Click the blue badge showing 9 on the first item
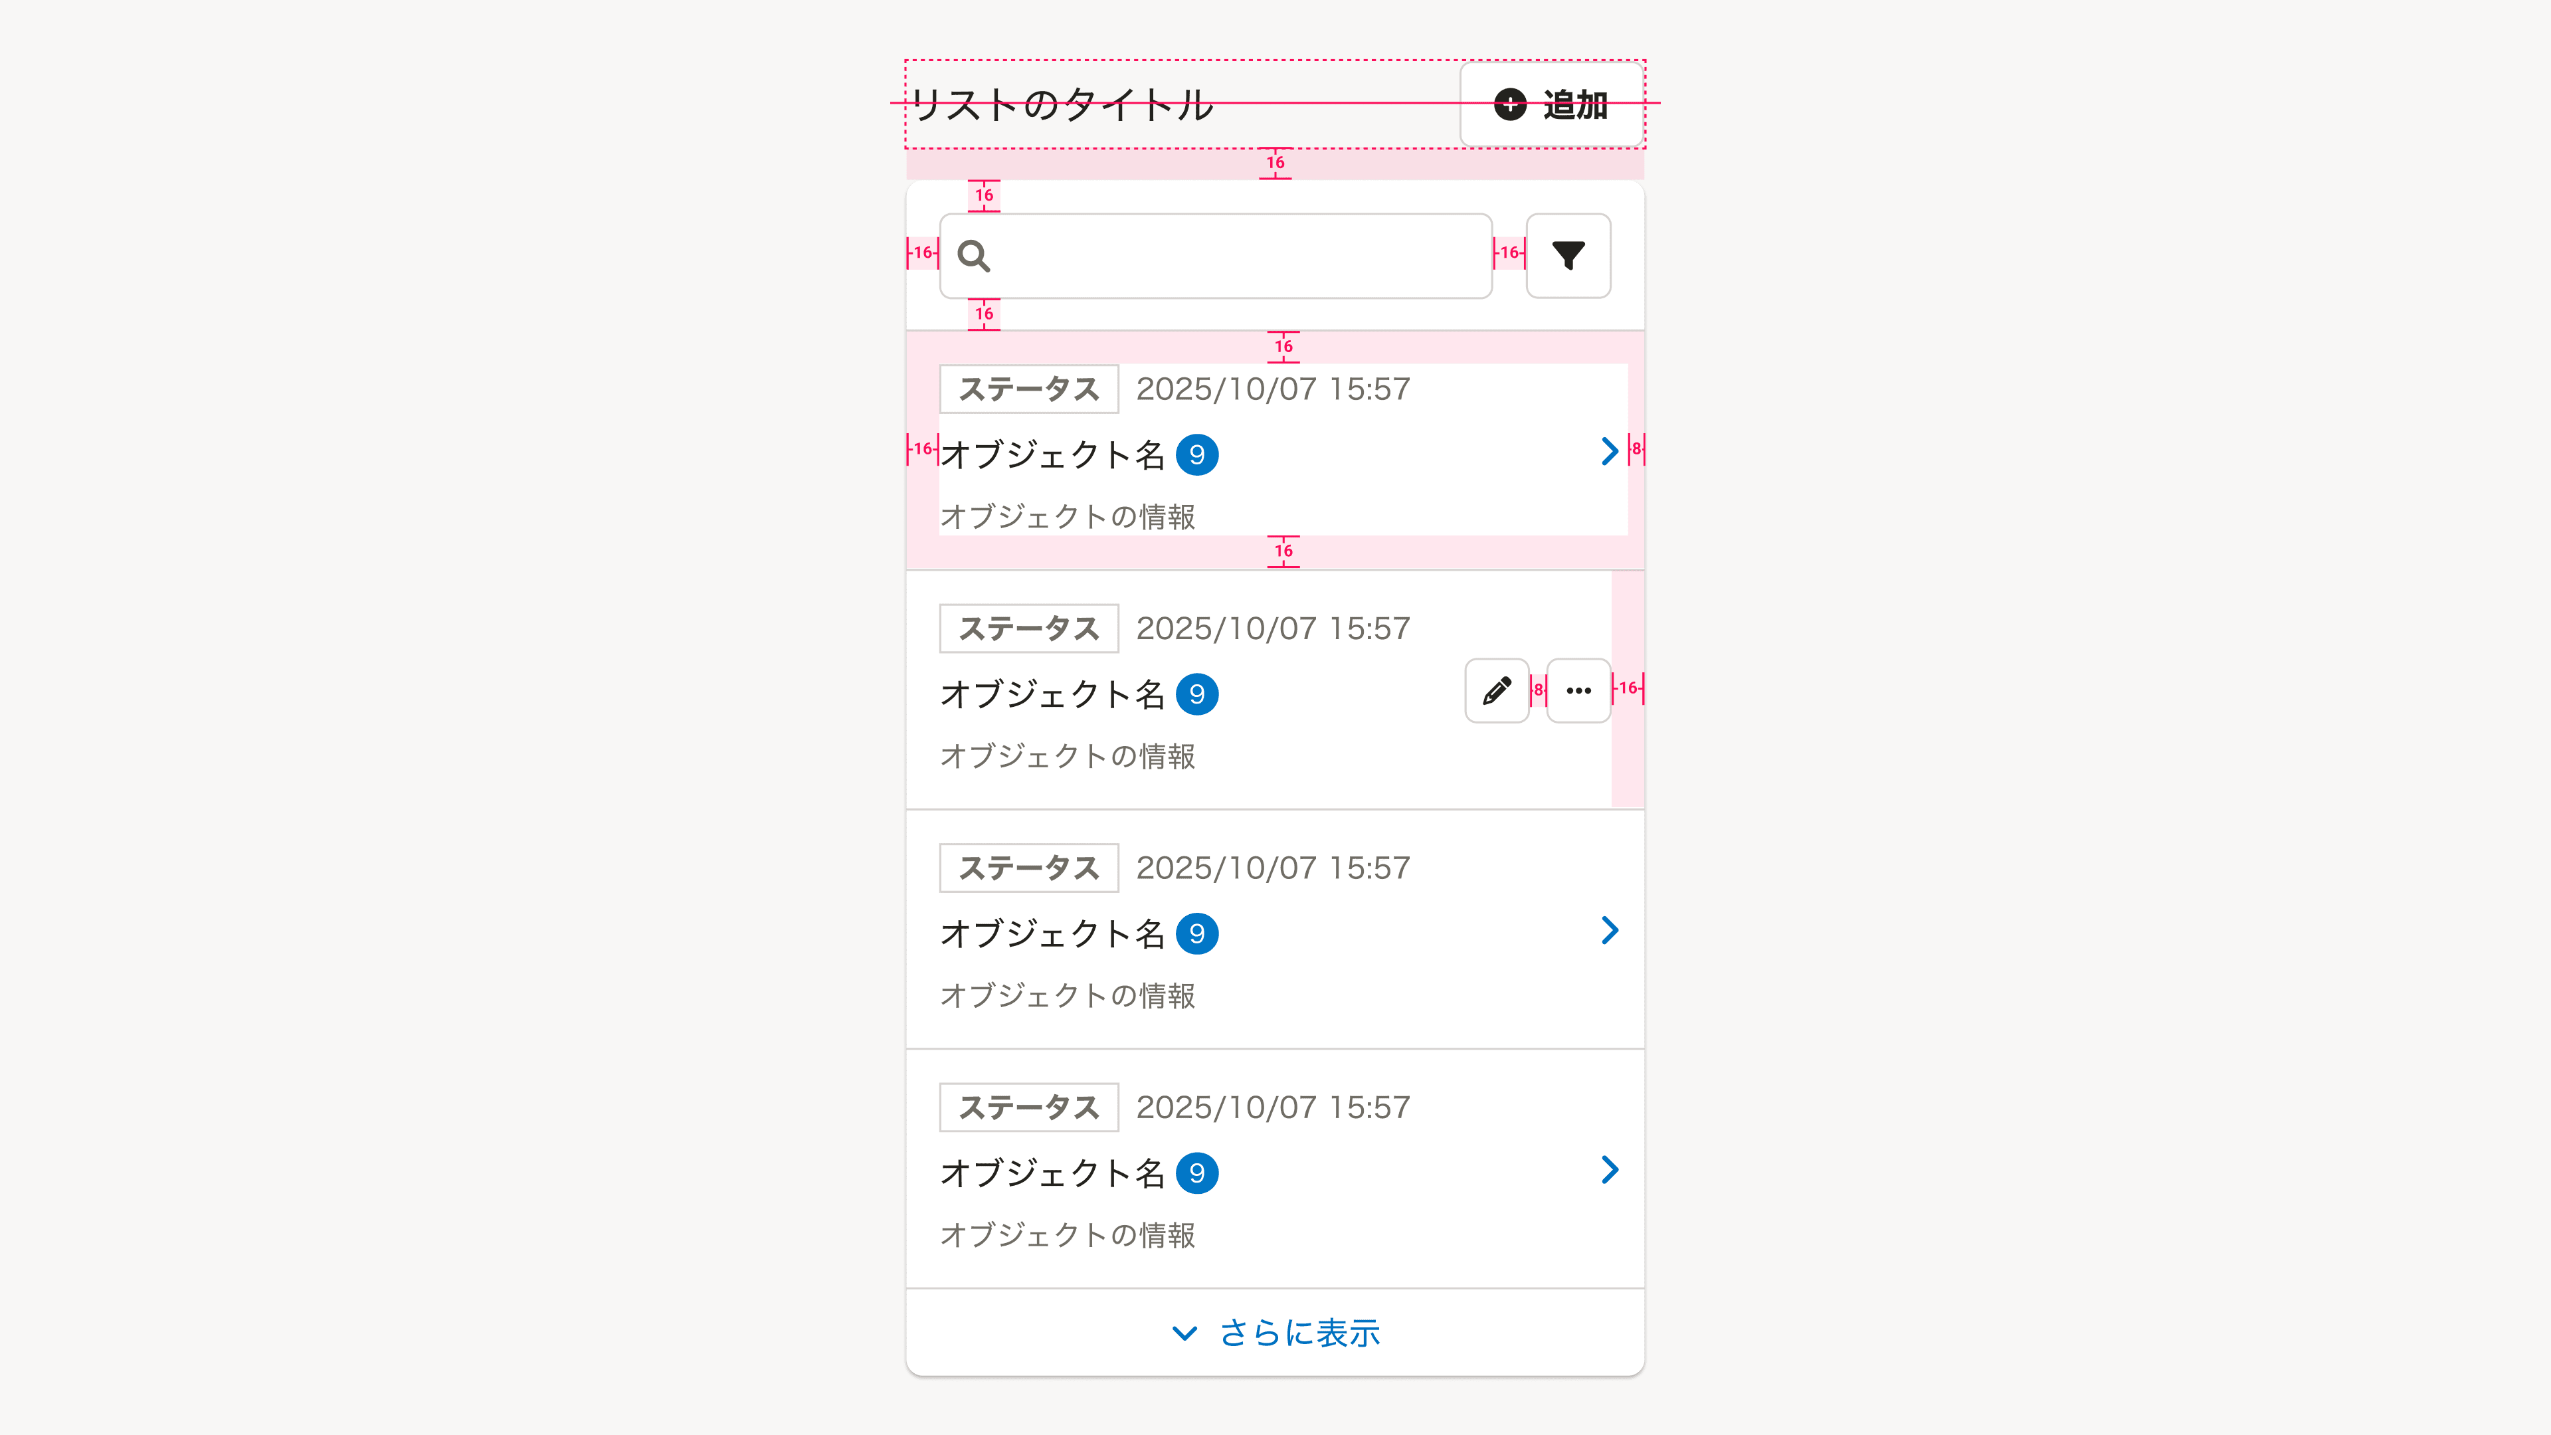The width and height of the screenshot is (2551, 1435). (1197, 456)
